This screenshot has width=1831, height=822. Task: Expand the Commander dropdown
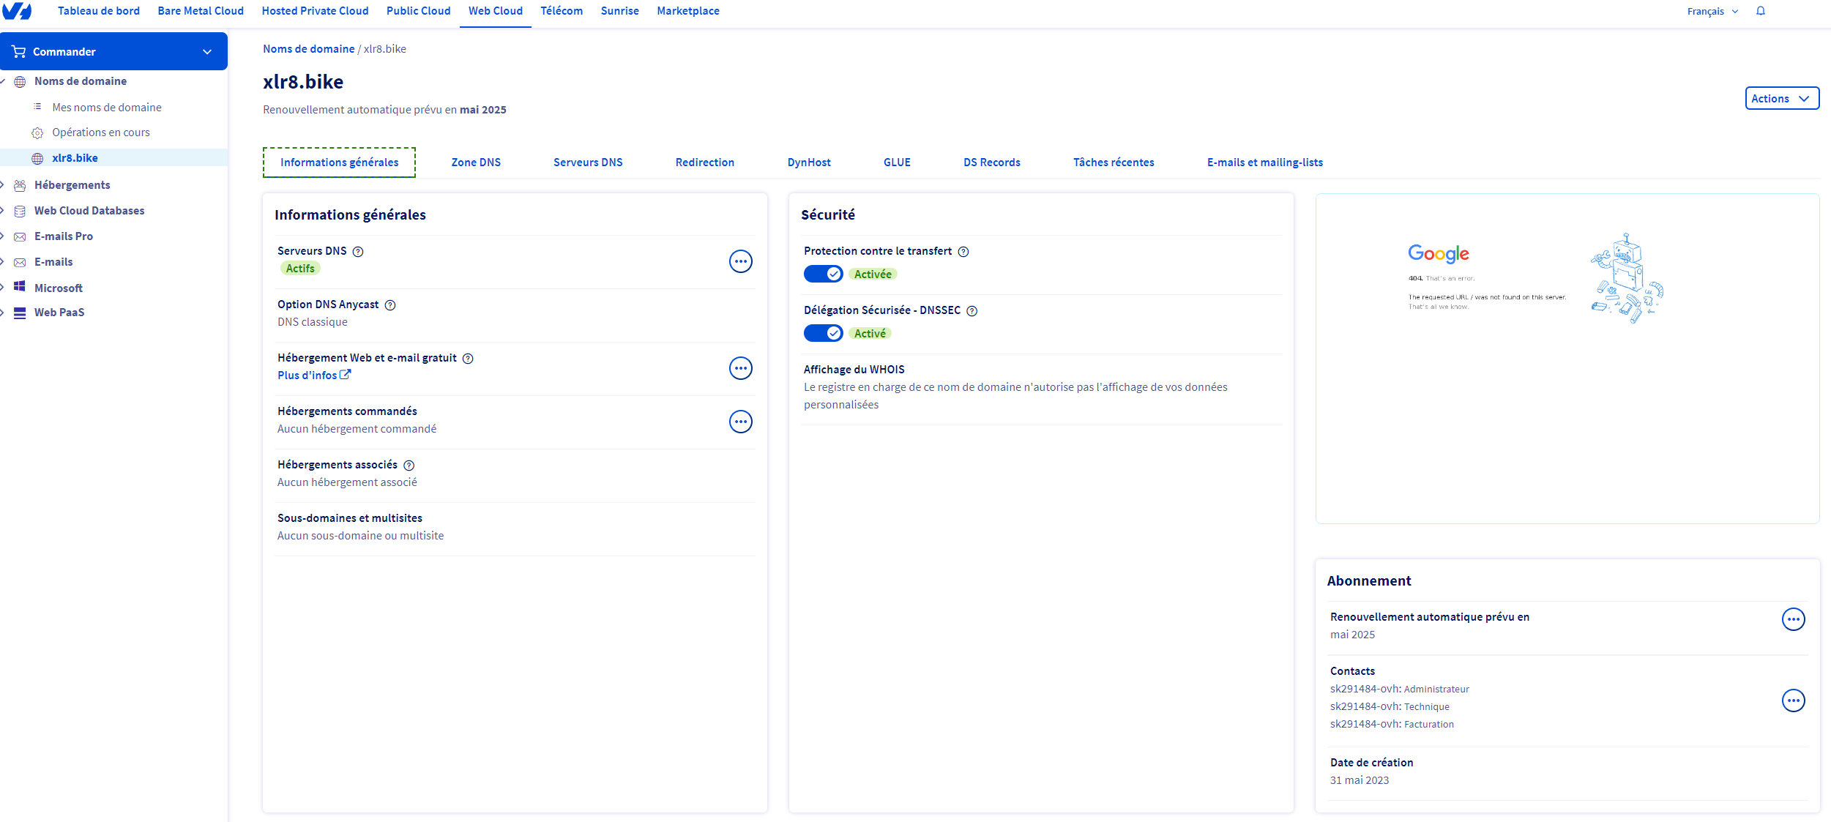(x=113, y=51)
